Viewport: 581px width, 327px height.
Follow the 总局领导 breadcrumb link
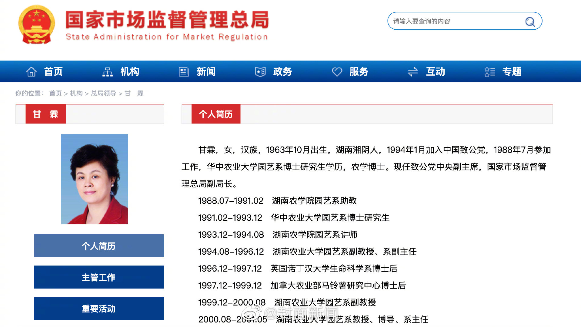104,93
